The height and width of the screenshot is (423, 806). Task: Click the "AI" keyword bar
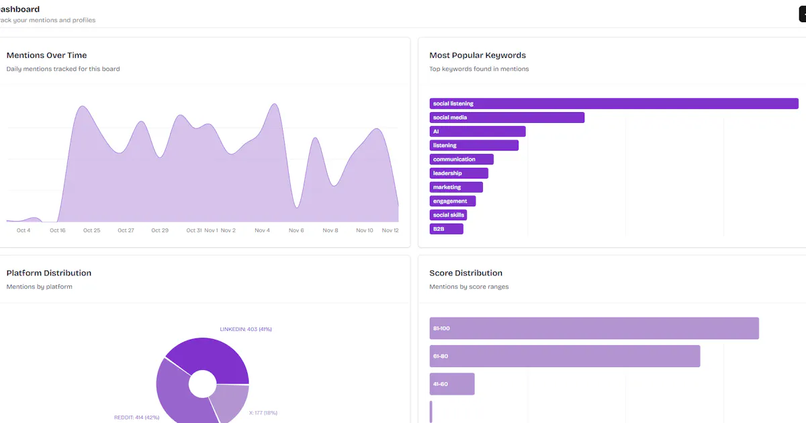tap(478, 132)
